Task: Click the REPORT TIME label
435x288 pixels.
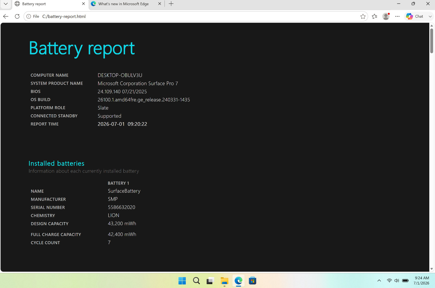Action: (x=45, y=124)
